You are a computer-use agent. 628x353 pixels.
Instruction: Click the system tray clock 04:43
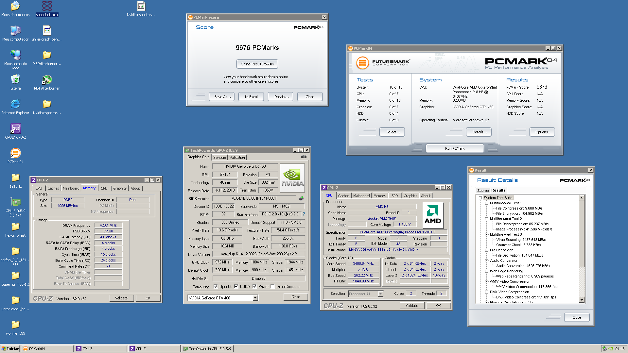pyautogui.click(x=620, y=349)
